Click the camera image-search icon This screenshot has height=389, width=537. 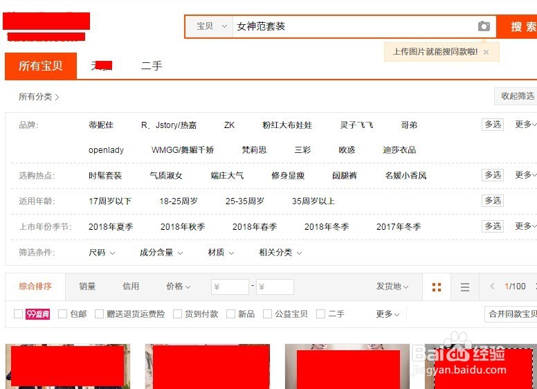pyautogui.click(x=484, y=26)
